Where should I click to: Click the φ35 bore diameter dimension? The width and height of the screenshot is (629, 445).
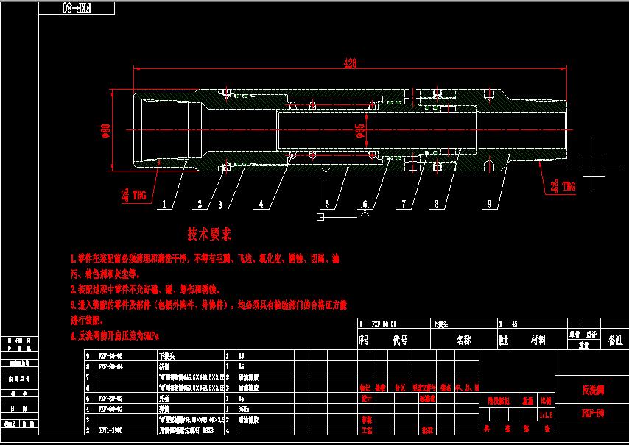point(360,131)
